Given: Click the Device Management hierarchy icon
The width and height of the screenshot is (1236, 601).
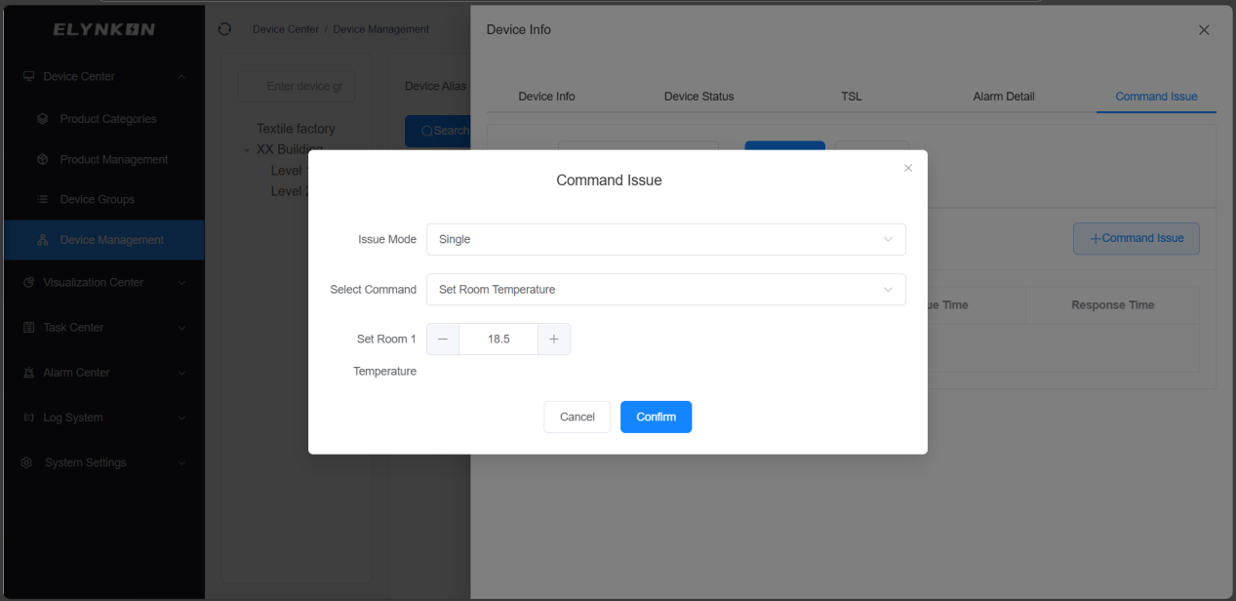Looking at the screenshot, I should tap(43, 240).
